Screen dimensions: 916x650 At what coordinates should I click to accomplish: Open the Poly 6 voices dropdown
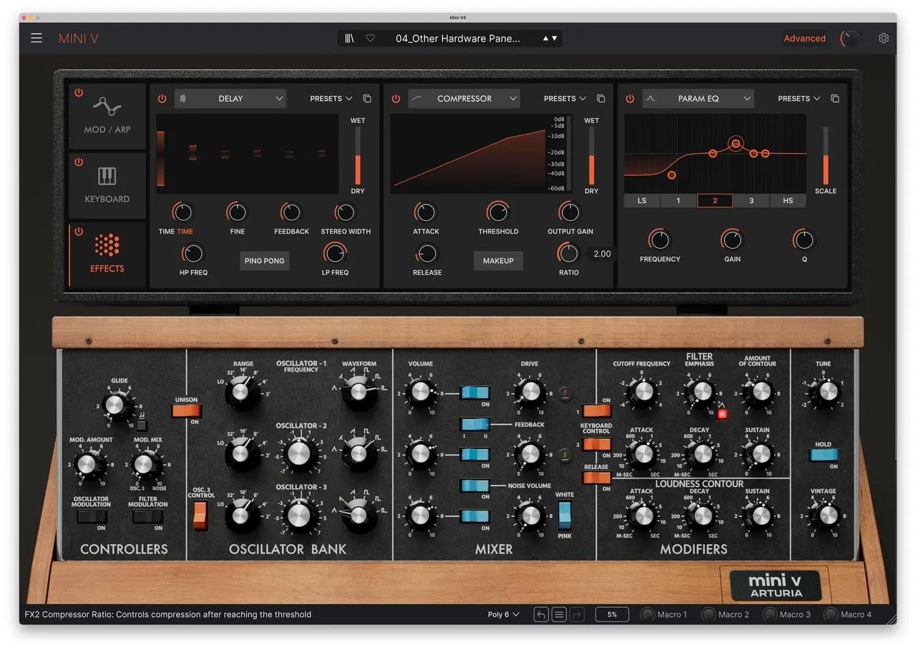pos(504,614)
